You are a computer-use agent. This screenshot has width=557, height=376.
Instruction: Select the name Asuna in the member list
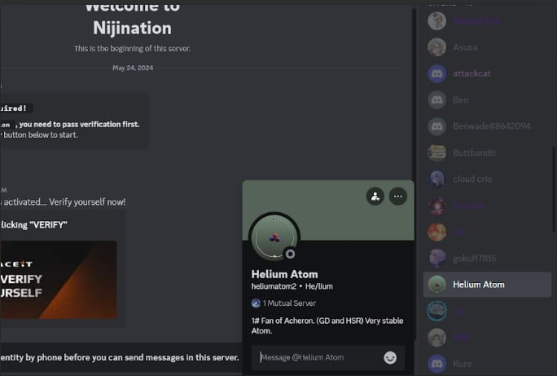click(465, 47)
